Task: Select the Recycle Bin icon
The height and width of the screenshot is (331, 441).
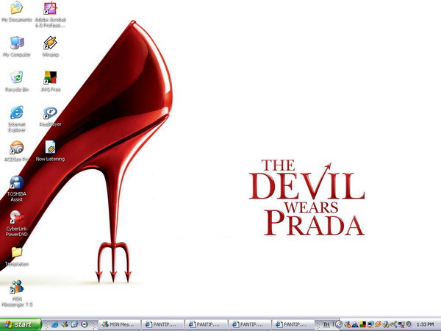Action: pyautogui.click(x=17, y=82)
